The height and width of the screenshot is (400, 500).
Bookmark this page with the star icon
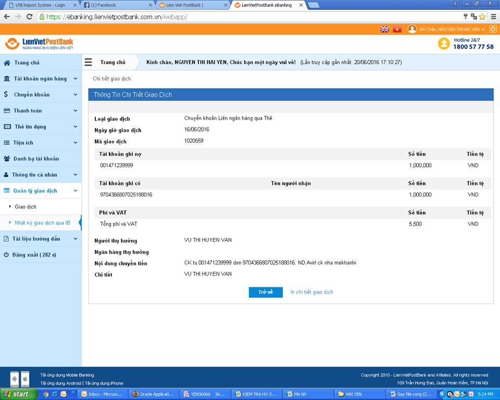(482, 17)
